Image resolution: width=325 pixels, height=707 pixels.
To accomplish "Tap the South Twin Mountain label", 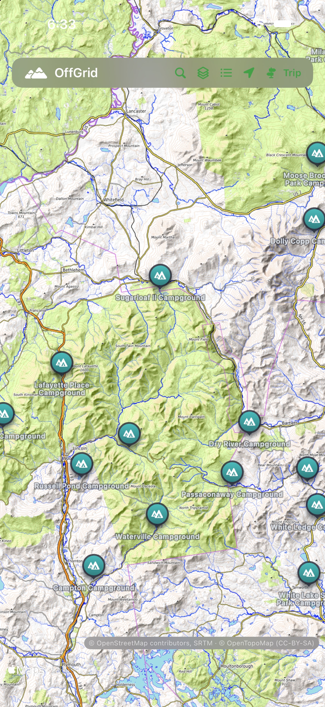I will point(133,346).
